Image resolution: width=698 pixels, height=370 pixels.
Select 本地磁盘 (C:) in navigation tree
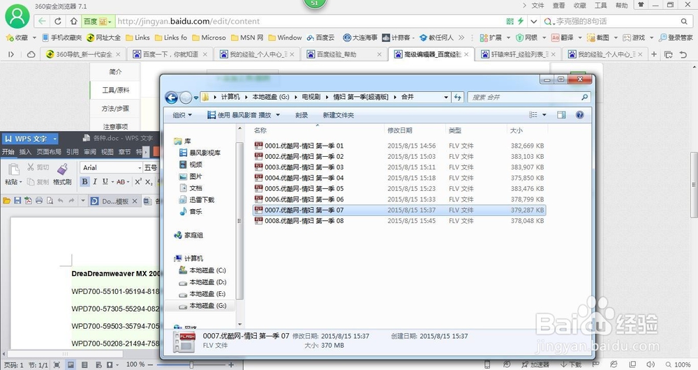(x=202, y=270)
